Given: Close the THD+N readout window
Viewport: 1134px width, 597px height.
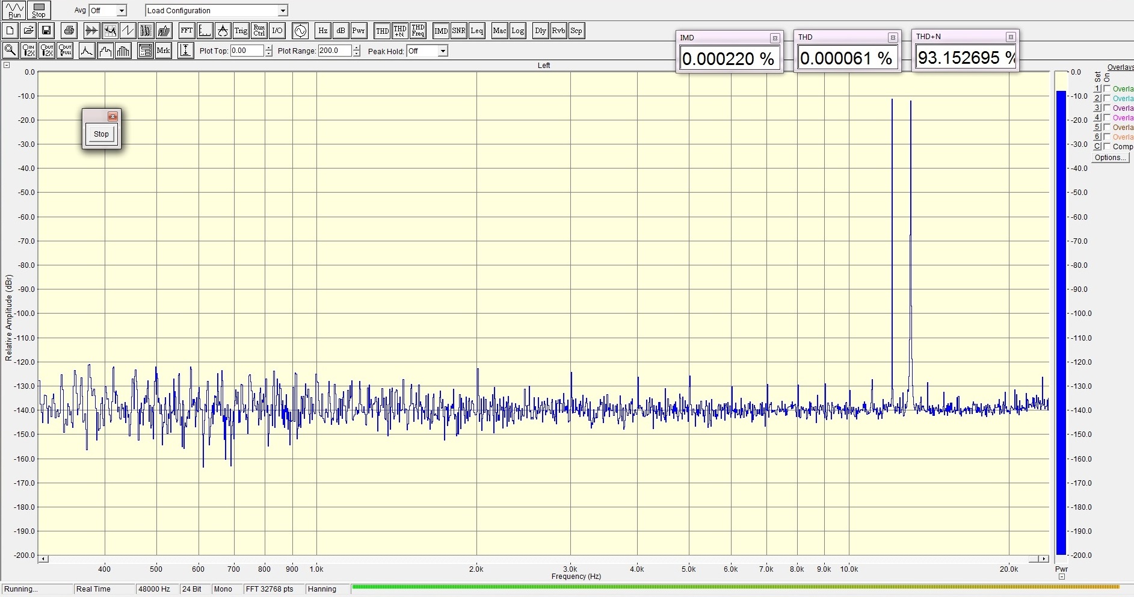Looking at the screenshot, I should tap(1011, 37).
